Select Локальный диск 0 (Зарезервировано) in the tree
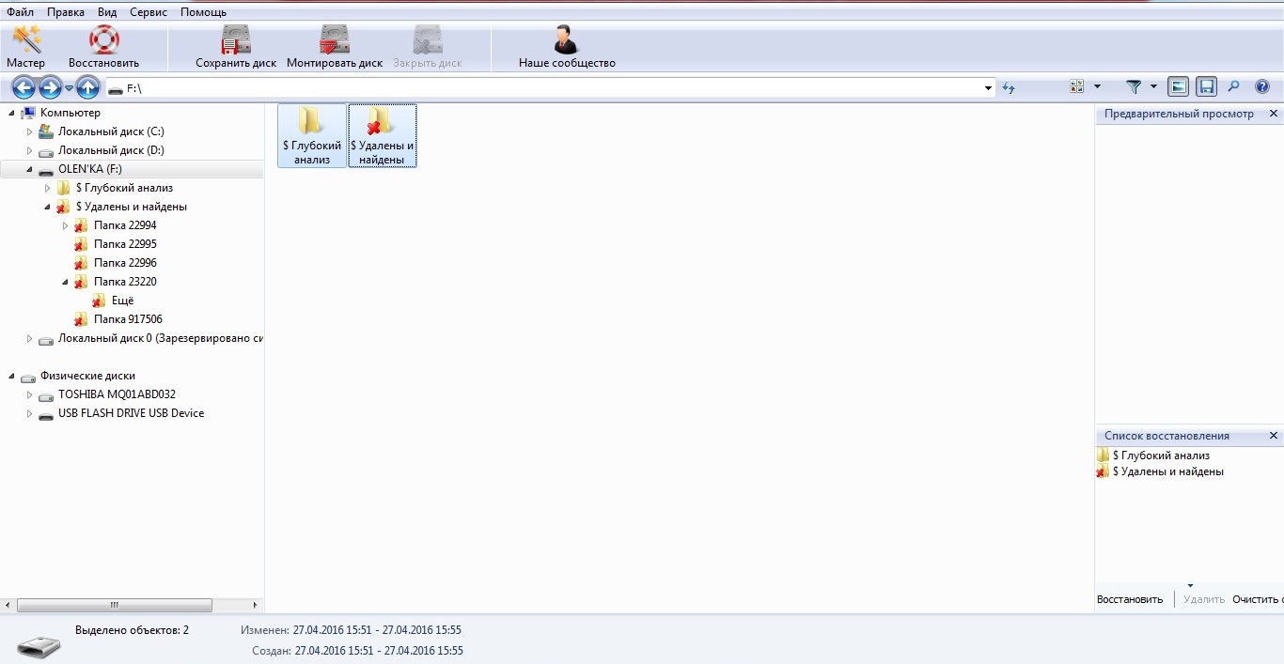The height and width of the screenshot is (664, 1284). tap(160, 338)
